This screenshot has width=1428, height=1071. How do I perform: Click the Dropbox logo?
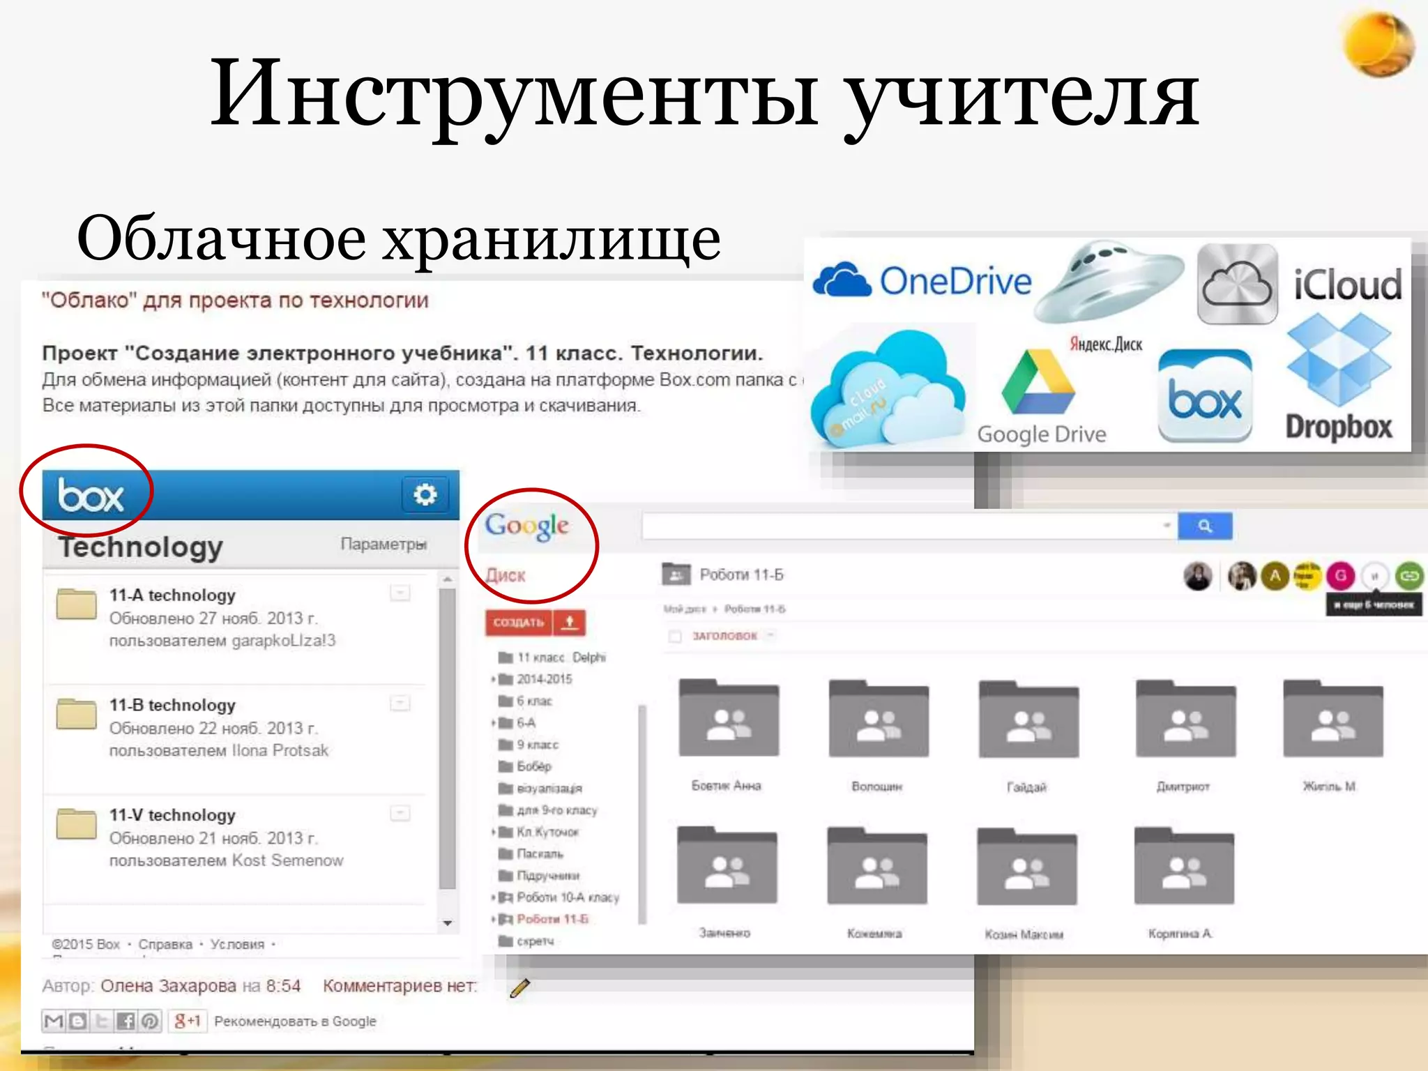(1339, 377)
